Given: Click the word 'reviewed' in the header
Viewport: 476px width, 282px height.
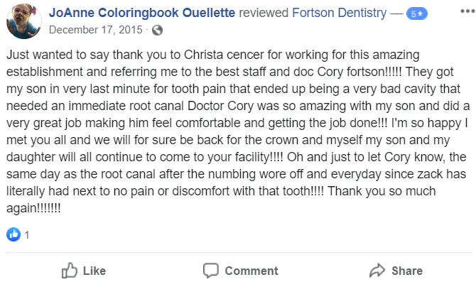Looking at the screenshot, I should (264, 13).
